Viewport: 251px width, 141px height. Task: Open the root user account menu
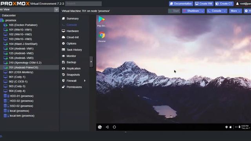(243, 4)
